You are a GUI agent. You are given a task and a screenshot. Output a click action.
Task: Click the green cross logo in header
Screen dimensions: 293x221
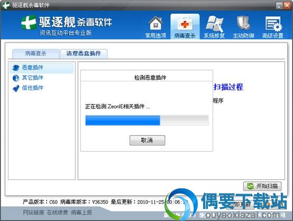coord(29,22)
